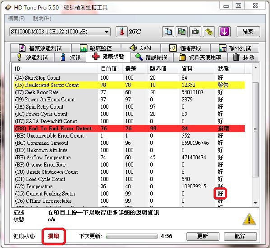
Task: Select the (0C) Power Cycle Count row
Action: [129, 114]
